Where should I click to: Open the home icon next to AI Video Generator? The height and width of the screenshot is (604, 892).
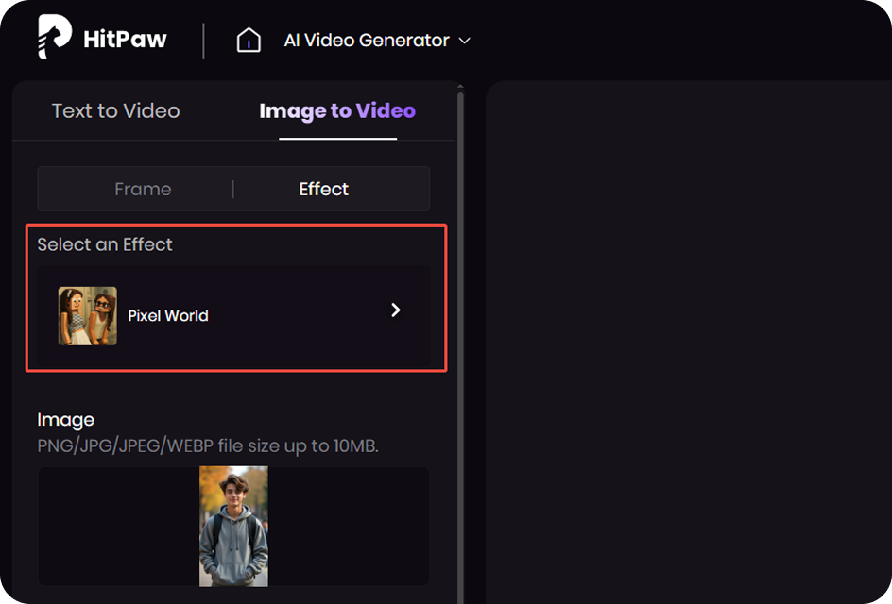click(x=248, y=39)
